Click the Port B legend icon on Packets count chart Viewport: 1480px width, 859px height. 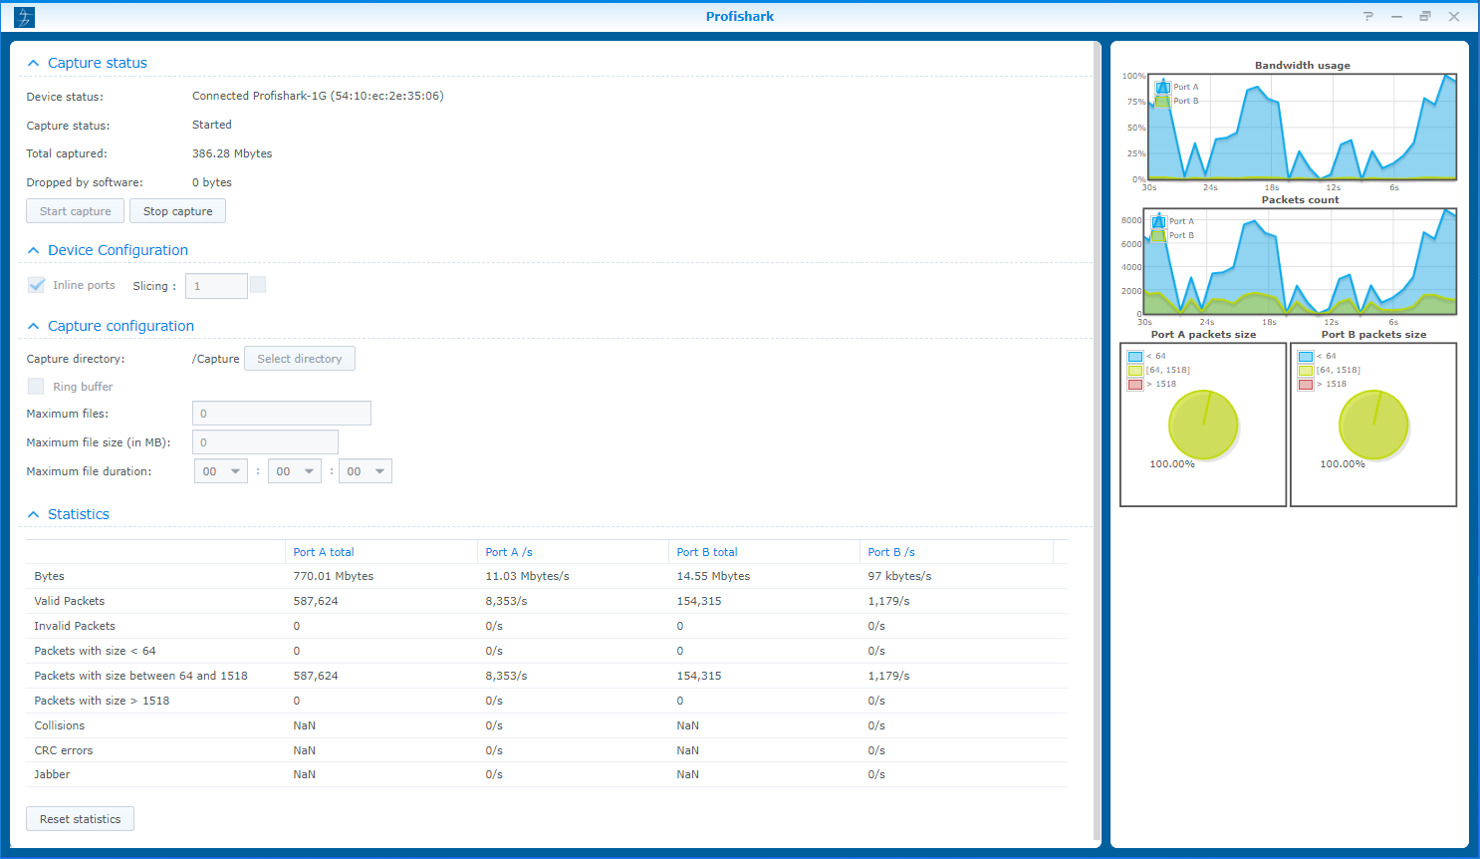[x=1158, y=235]
